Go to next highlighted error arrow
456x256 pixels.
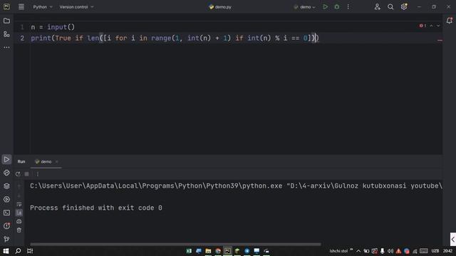[438, 26]
